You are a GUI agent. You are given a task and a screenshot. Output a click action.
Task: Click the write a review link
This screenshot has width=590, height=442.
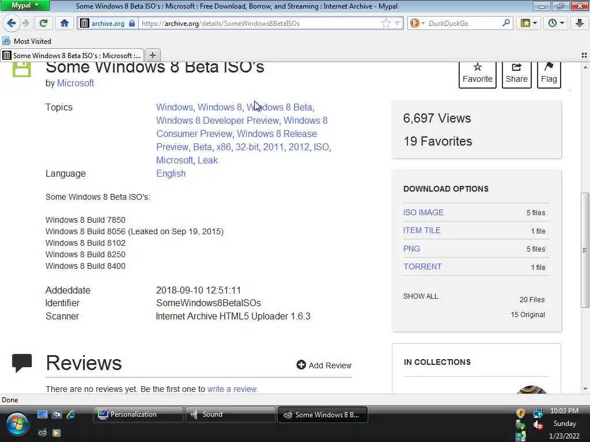pyautogui.click(x=232, y=389)
